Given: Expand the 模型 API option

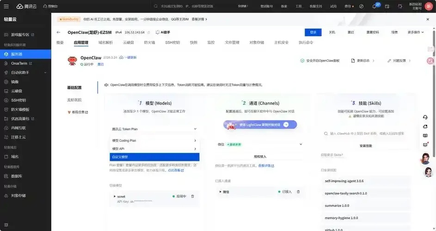Looking at the screenshot, I should coord(154,149).
